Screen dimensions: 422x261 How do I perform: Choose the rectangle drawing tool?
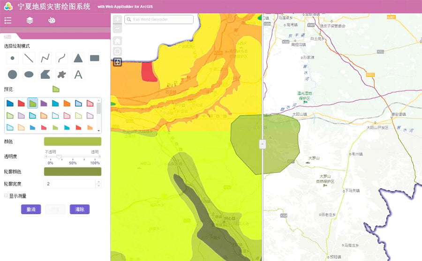(x=94, y=59)
